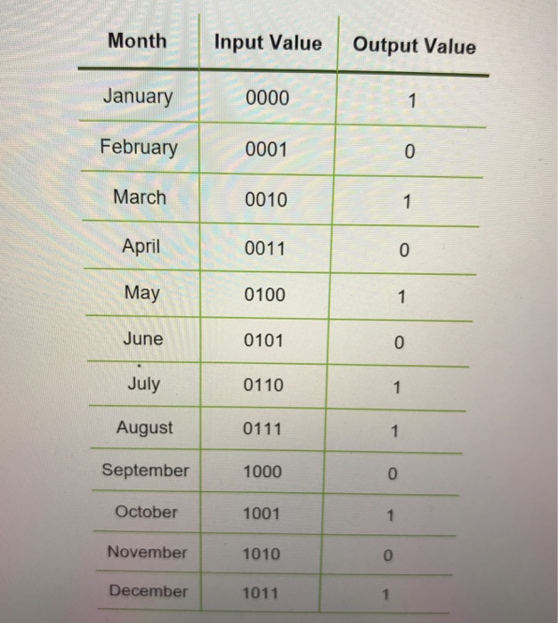
Task: Select the 1010 input value for November
Action: pos(261,554)
